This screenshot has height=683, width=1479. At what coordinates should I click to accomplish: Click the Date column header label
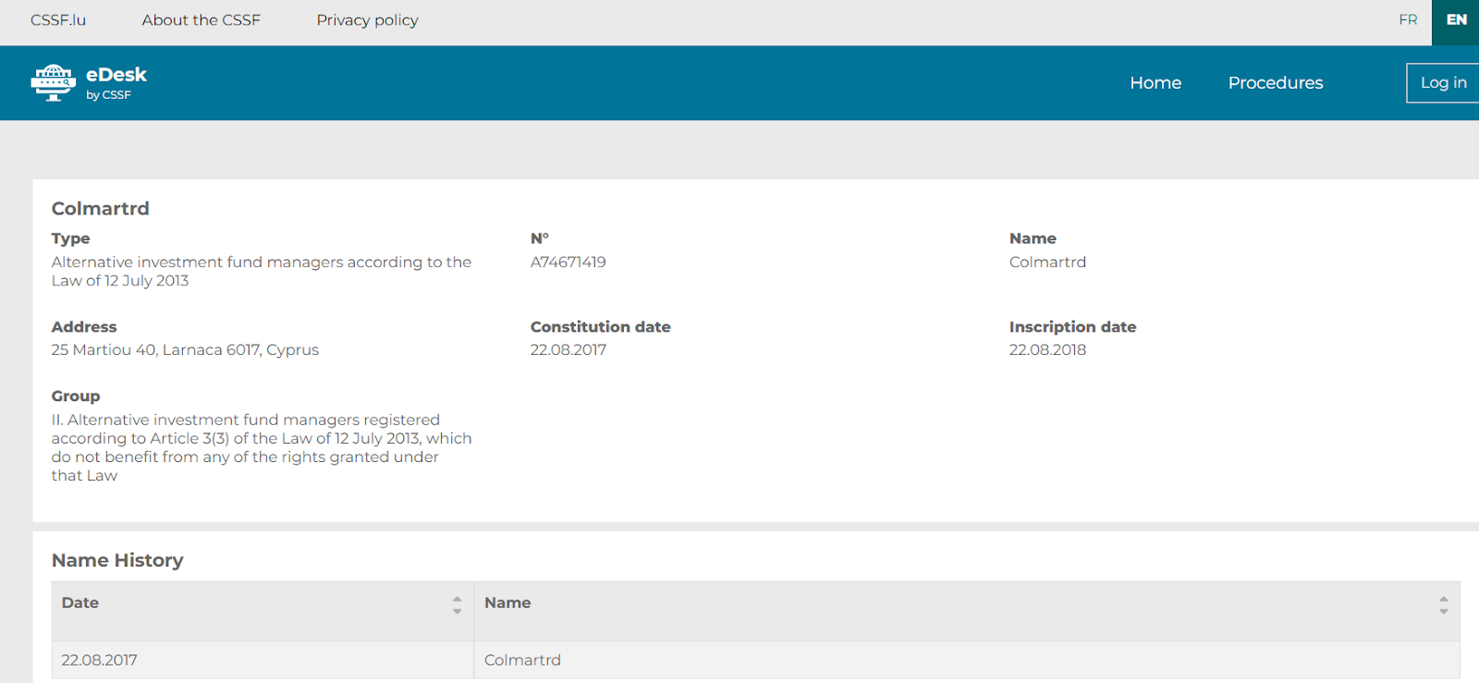tap(80, 603)
